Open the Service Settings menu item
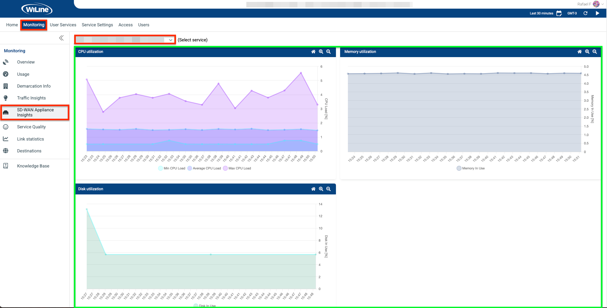The image size is (607, 308). 97,25
